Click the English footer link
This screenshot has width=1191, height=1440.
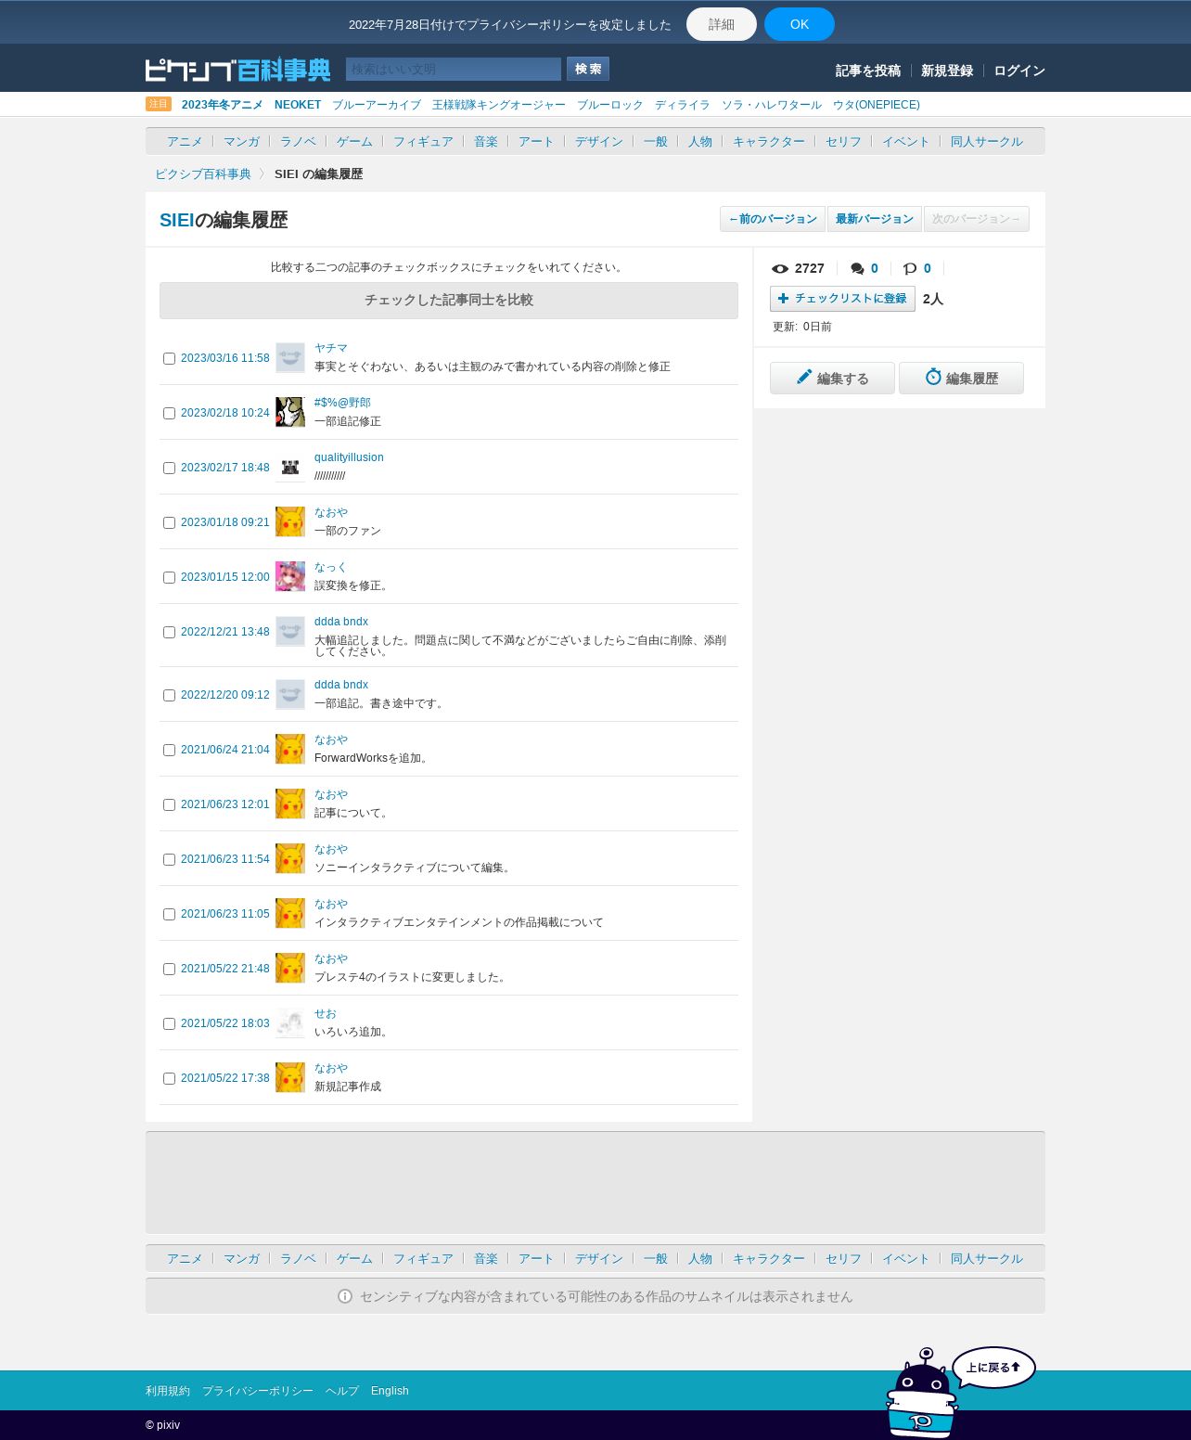[390, 1391]
